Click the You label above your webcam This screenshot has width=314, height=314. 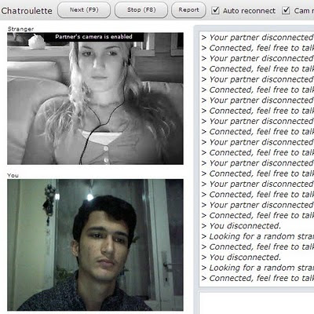point(13,175)
